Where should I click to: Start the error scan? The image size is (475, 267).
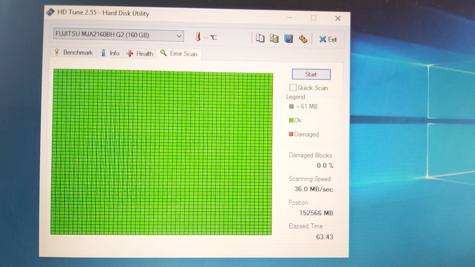point(311,74)
